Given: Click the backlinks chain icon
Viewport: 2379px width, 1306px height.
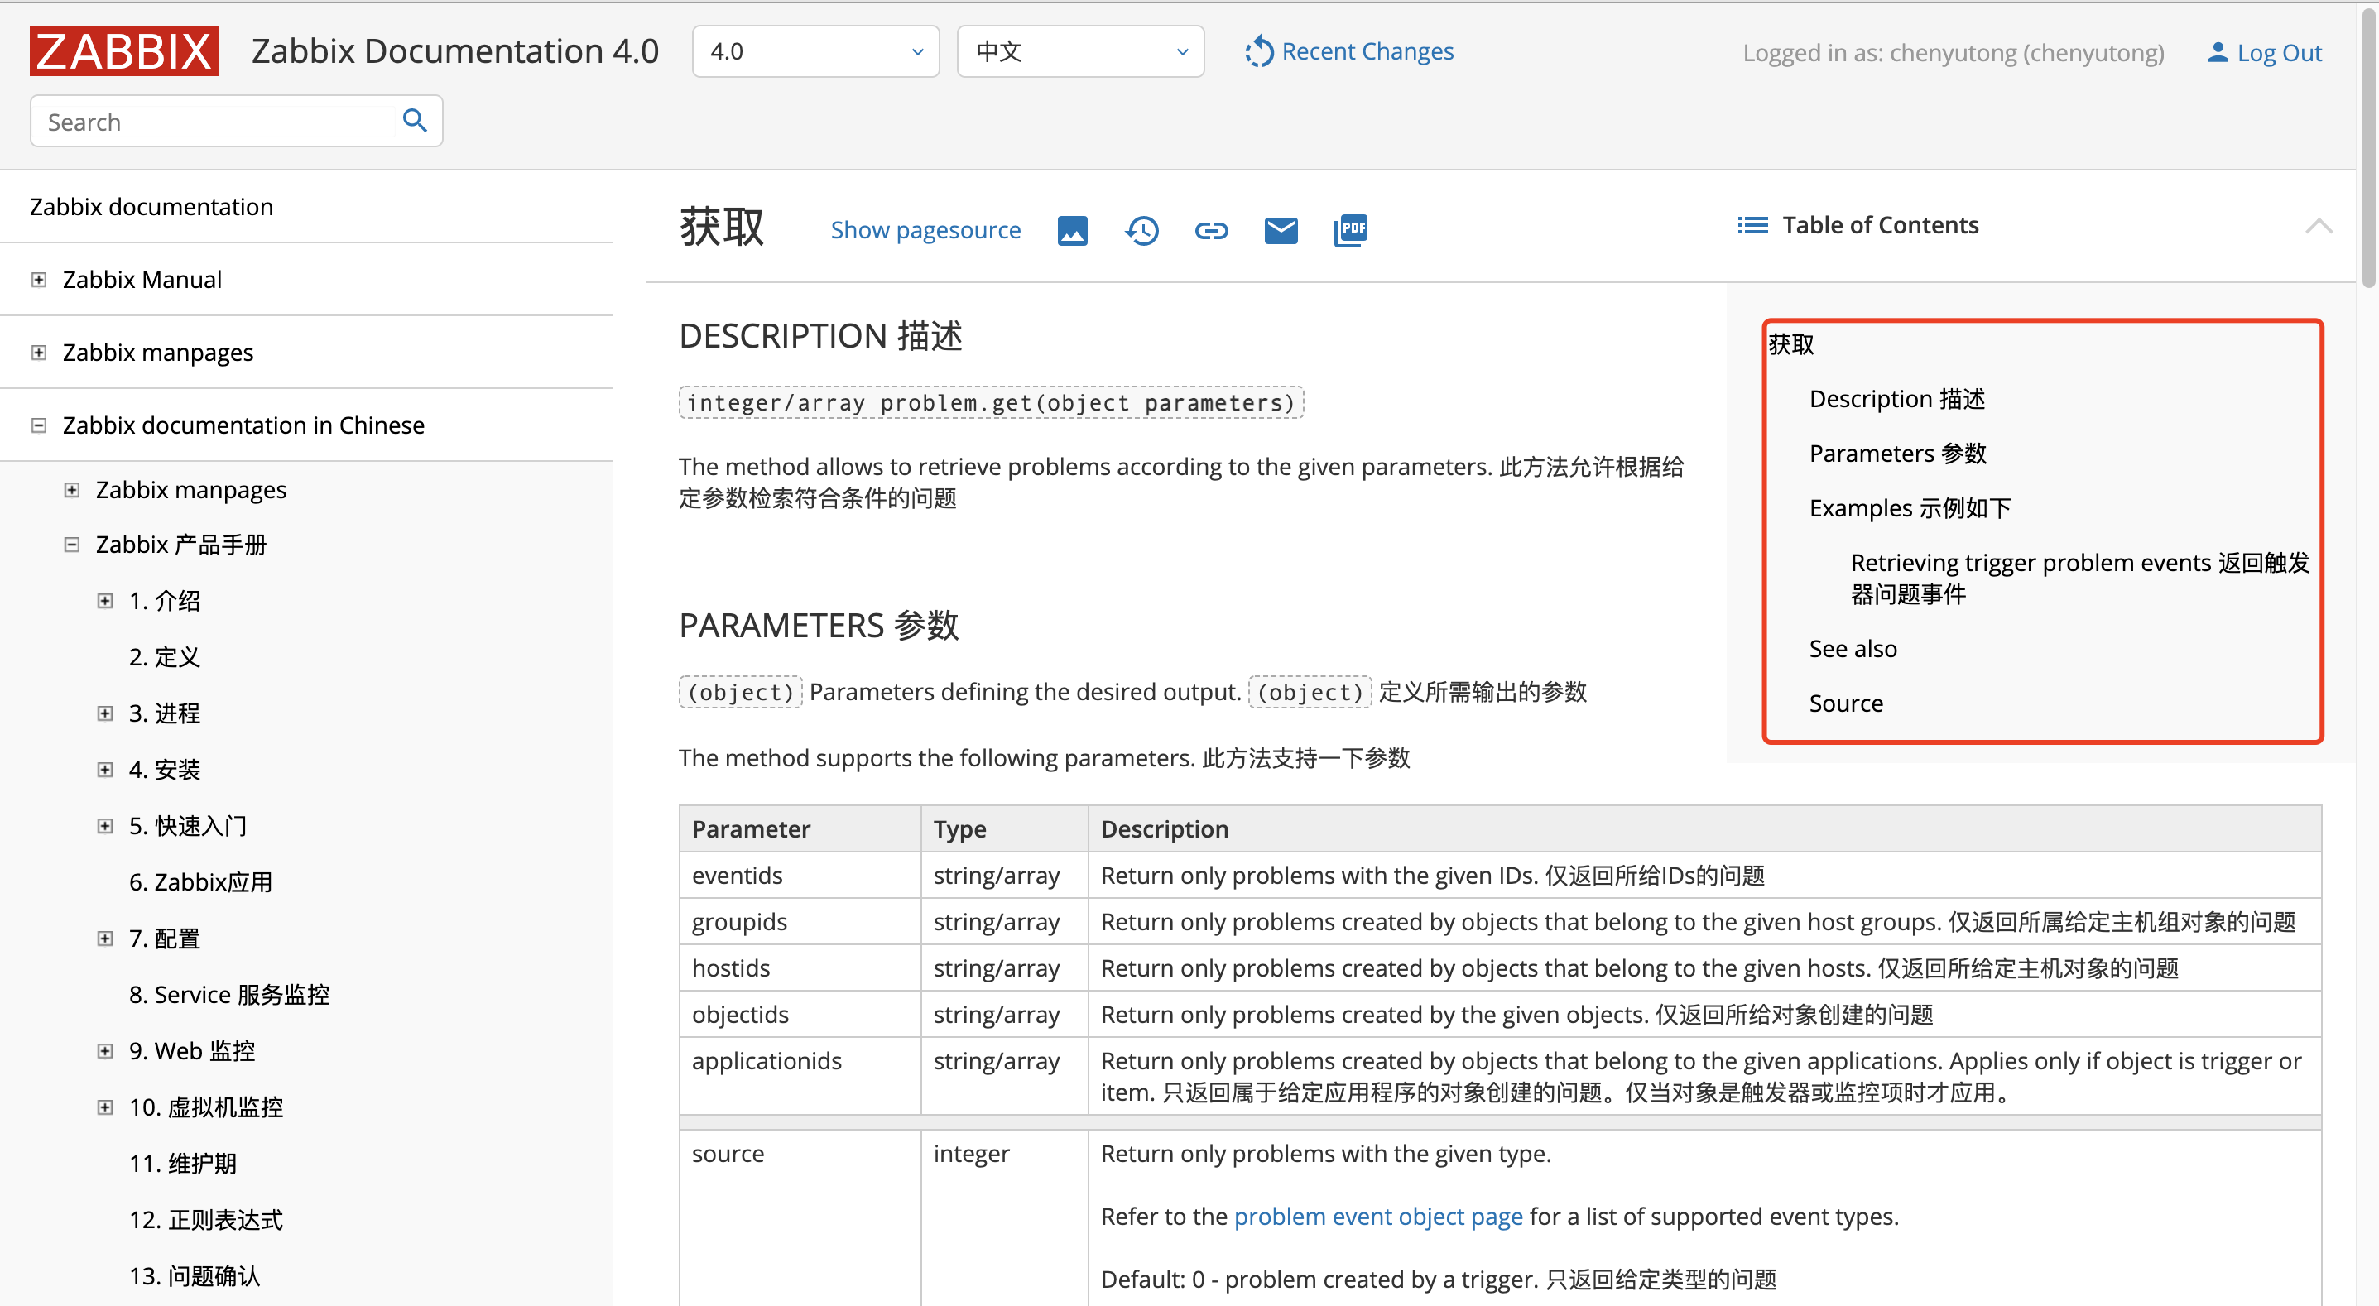Looking at the screenshot, I should 1211,230.
